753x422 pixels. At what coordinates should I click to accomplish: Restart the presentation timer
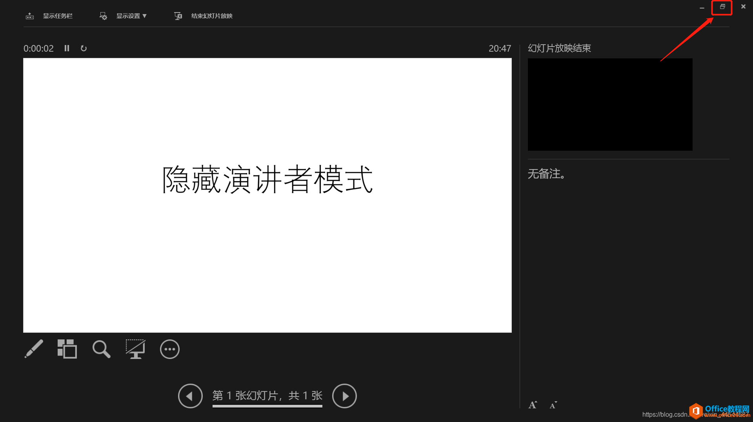tap(84, 48)
